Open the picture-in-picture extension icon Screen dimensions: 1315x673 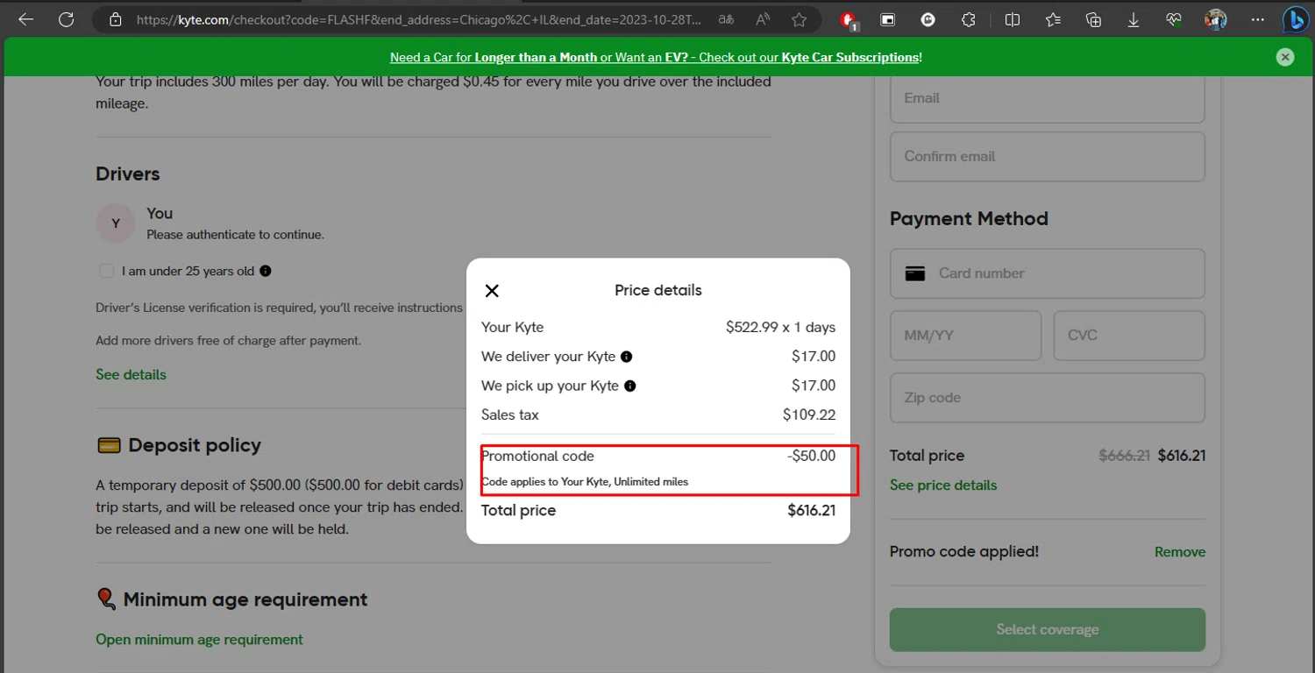pyautogui.click(x=887, y=19)
